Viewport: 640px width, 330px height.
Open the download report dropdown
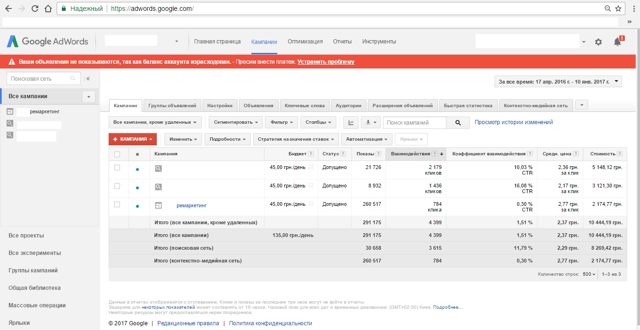point(371,123)
